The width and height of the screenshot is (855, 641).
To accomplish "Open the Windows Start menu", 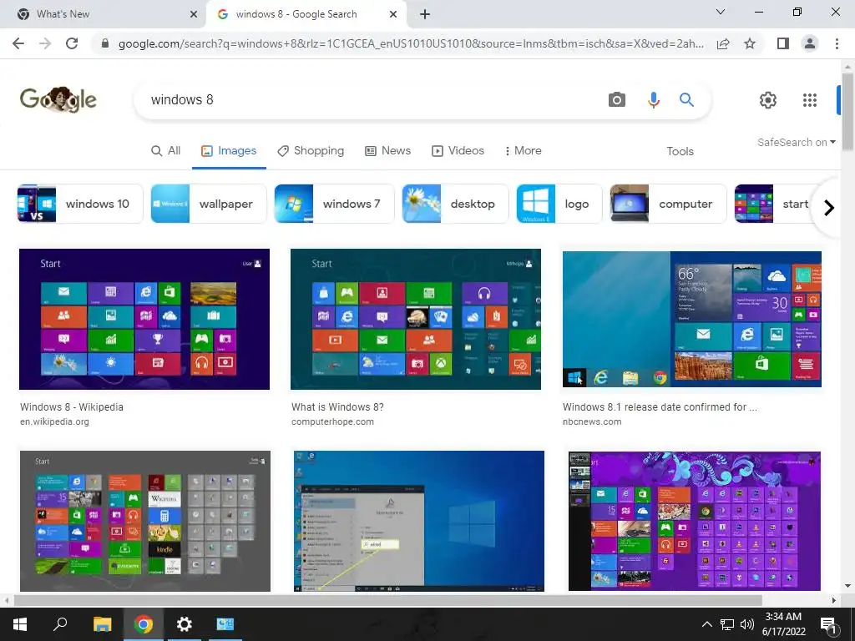I will point(20,624).
